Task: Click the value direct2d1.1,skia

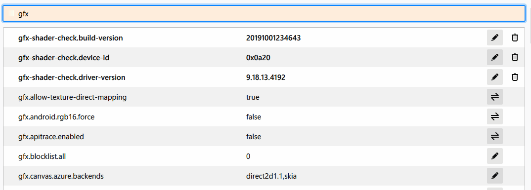Action: 271,176
